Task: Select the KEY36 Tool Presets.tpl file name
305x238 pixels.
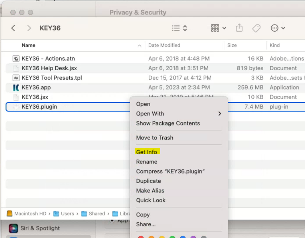Action: click(x=52, y=78)
